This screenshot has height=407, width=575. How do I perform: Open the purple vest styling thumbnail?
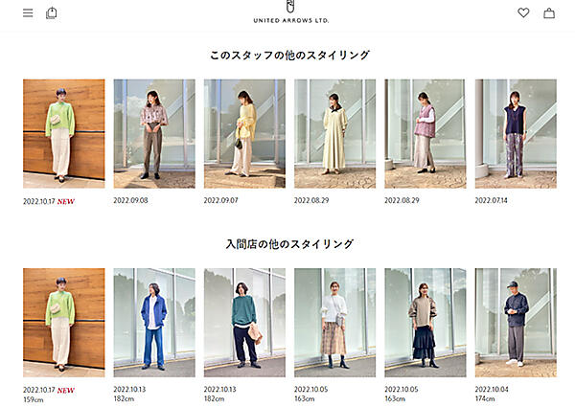tap(425, 134)
